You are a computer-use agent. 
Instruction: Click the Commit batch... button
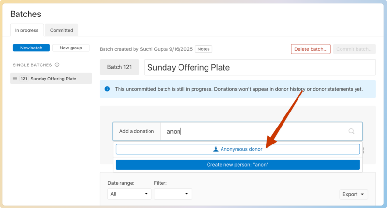pos(354,49)
